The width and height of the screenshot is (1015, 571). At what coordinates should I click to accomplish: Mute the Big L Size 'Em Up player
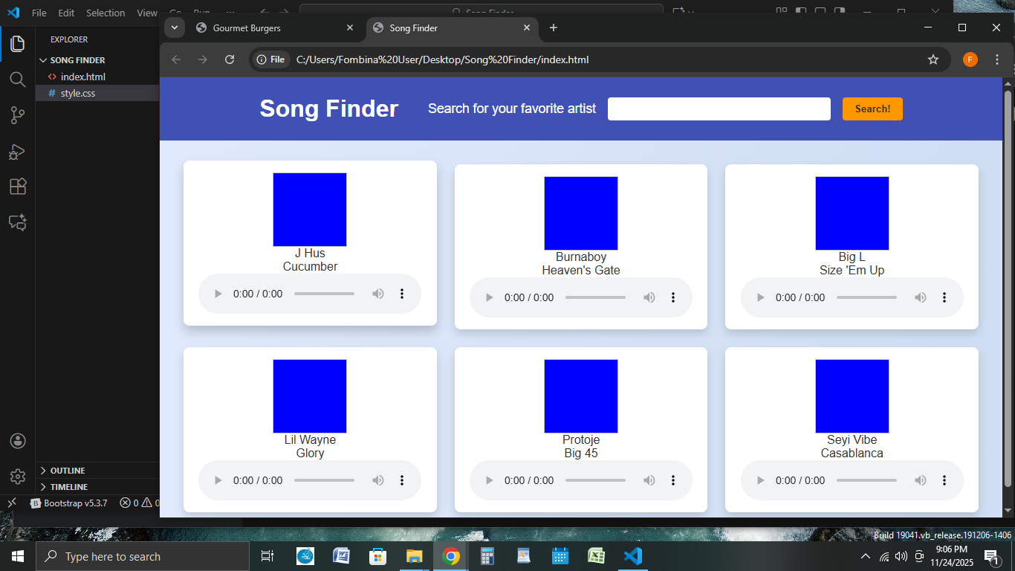pos(921,297)
